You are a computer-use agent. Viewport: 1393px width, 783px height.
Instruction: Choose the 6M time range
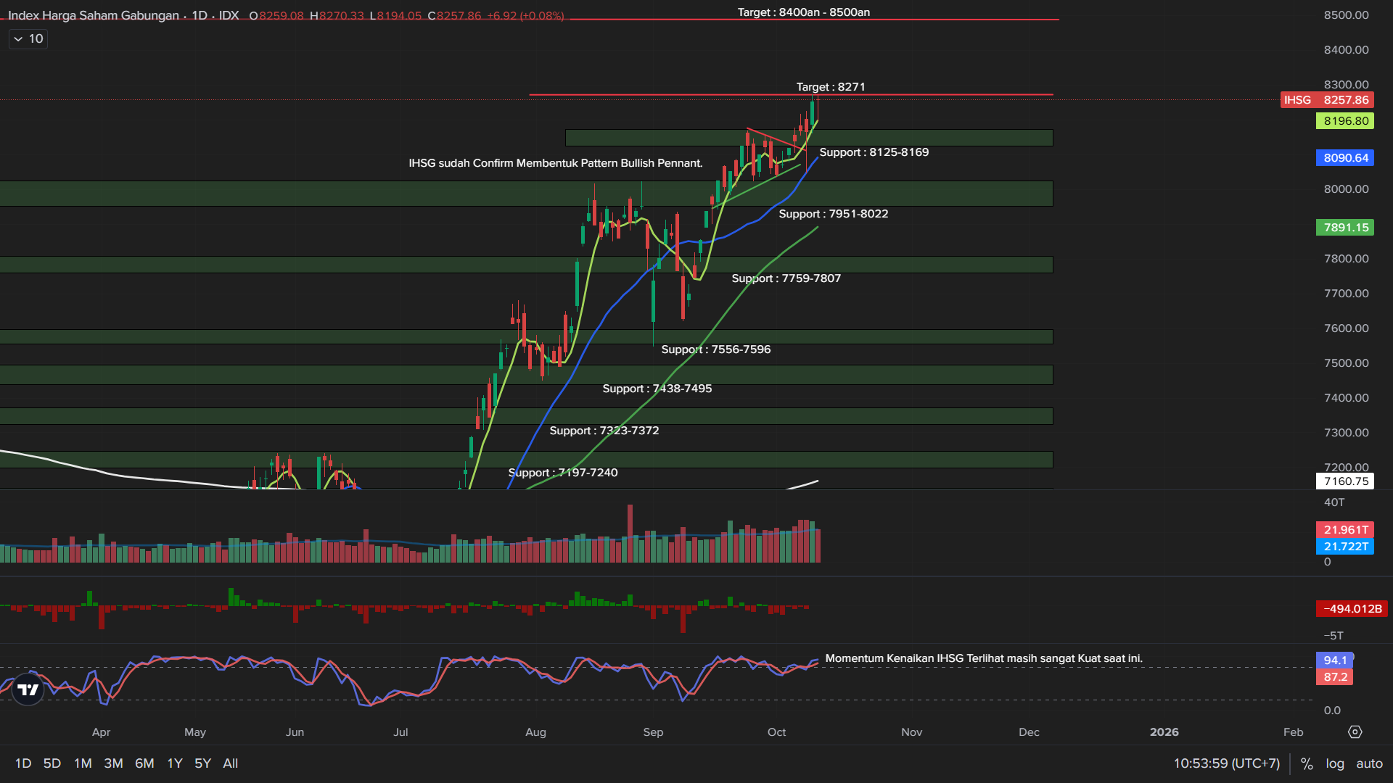(x=144, y=763)
